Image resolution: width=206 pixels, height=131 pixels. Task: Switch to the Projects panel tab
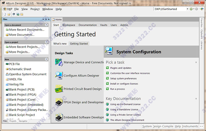pyautogui.click(x=13, y=121)
